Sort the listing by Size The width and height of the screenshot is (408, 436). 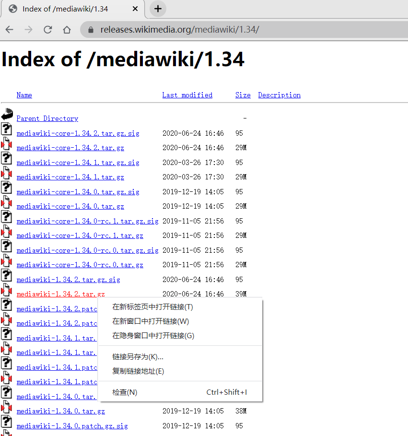tap(243, 95)
